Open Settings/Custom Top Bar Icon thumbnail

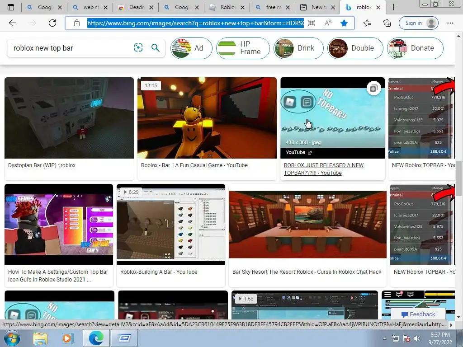click(x=59, y=224)
